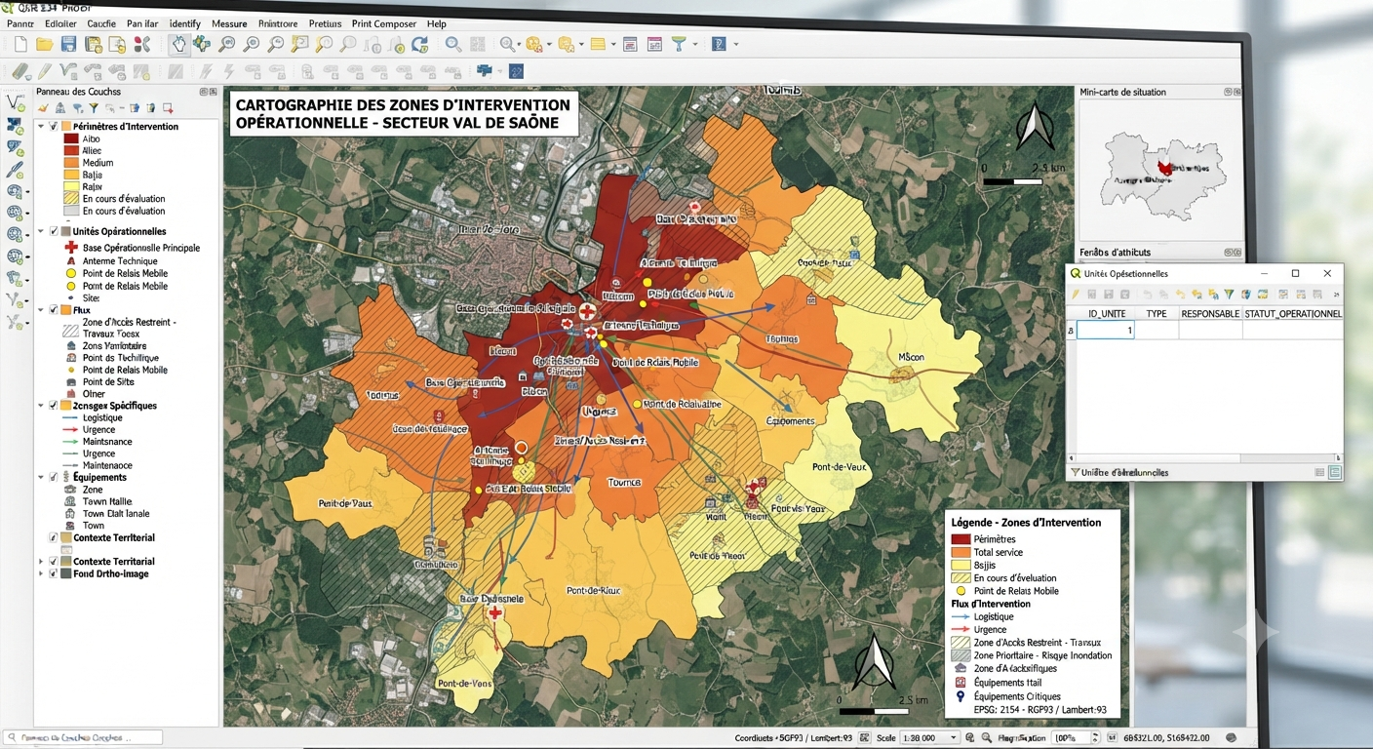The height and width of the screenshot is (749, 1373).
Task: Click the RESPONSABLE column header
Action: (1210, 314)
